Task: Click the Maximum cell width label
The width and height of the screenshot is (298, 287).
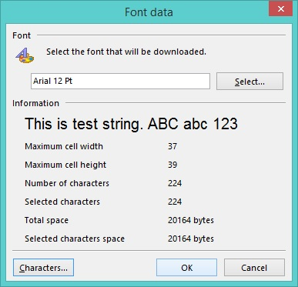Action: (64, 146)
